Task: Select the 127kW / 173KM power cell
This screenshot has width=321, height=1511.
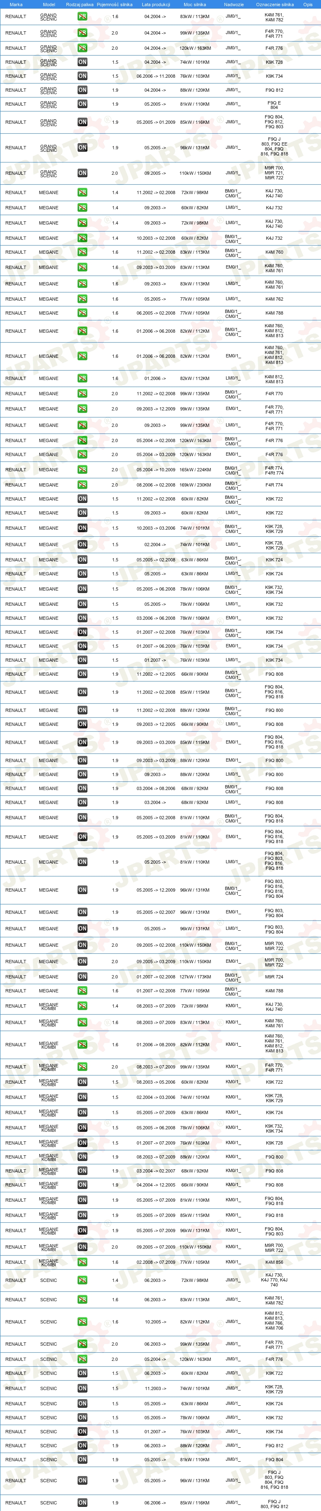Action: 195,977
